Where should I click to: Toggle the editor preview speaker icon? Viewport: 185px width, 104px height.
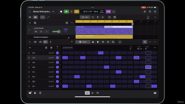coord(30,42)
